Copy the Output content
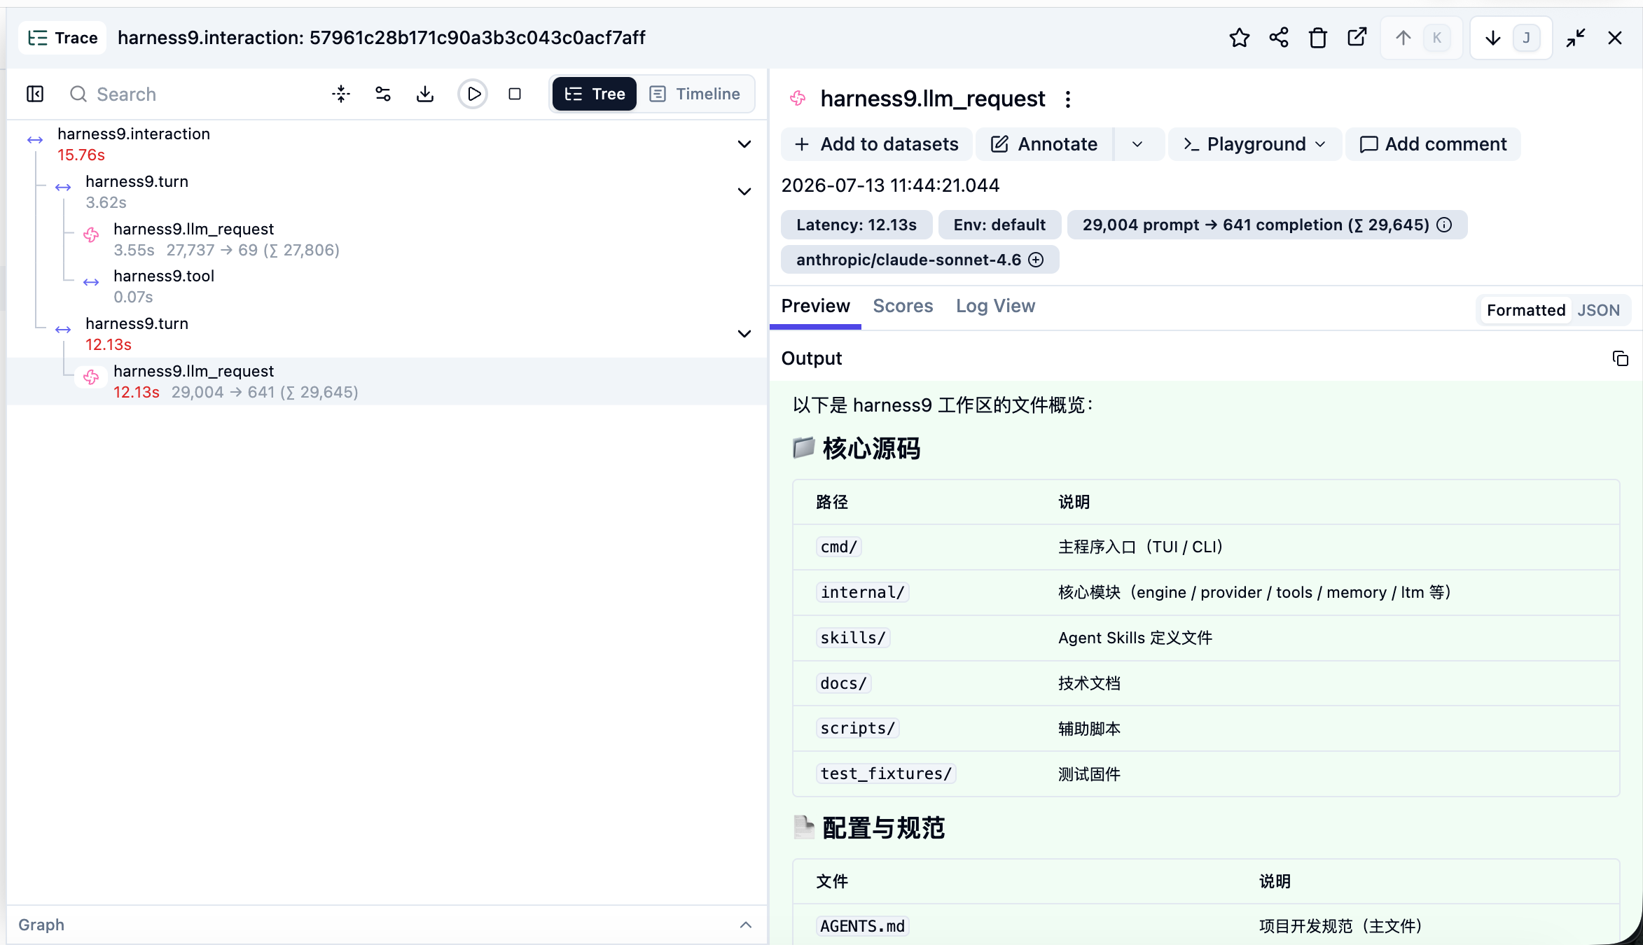Screen dimensions: 1643x945 pos(1620,358)
